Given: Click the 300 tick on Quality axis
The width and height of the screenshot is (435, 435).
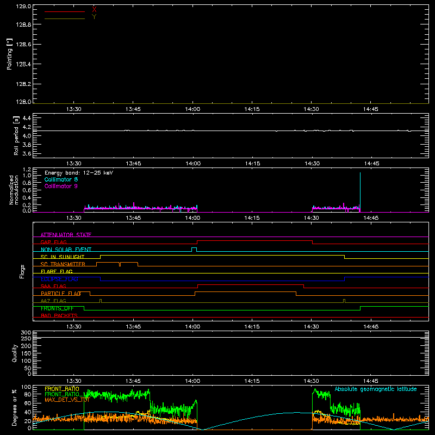Looking at the screenshot, I should coord(26,333).
